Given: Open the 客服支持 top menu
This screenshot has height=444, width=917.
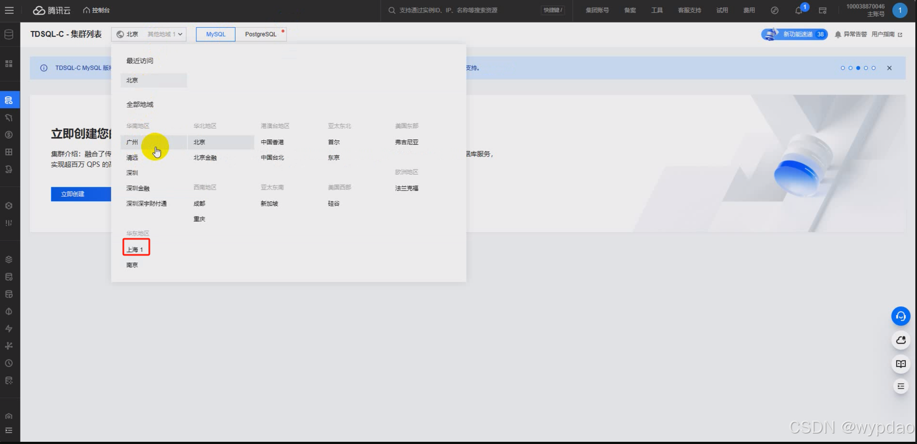Looking at the screenshot, I should [x=689, y=10].
